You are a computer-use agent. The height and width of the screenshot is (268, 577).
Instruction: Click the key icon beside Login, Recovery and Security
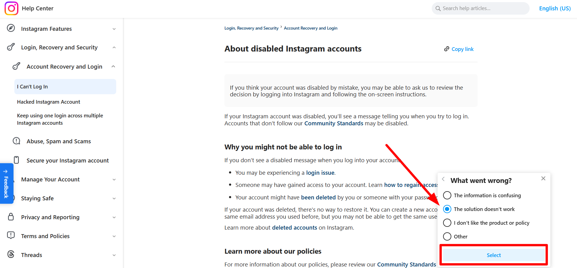(11, 47)
